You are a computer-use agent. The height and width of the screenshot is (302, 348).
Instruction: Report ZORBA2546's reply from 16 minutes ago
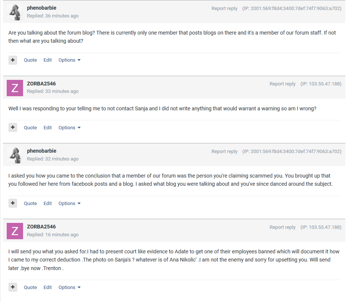tap(282, 227)
